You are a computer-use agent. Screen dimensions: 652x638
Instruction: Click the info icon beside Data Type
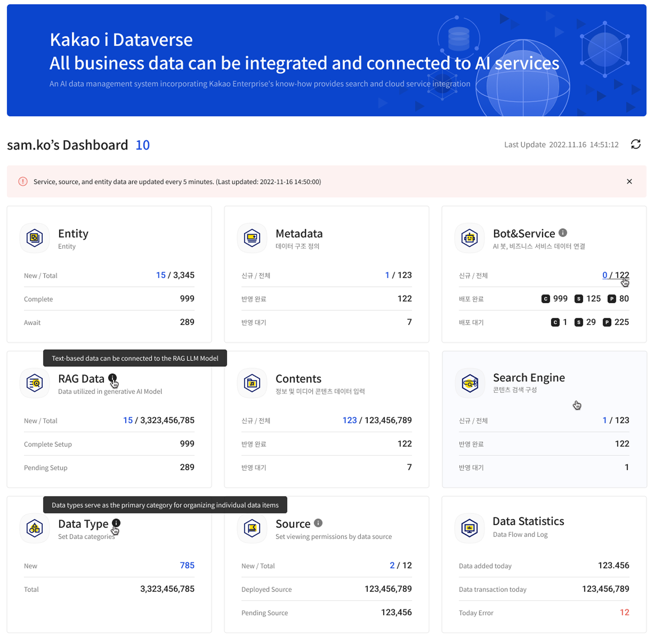[116, 523]
